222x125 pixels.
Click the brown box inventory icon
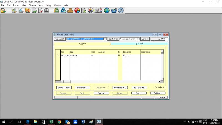(70, 11)
